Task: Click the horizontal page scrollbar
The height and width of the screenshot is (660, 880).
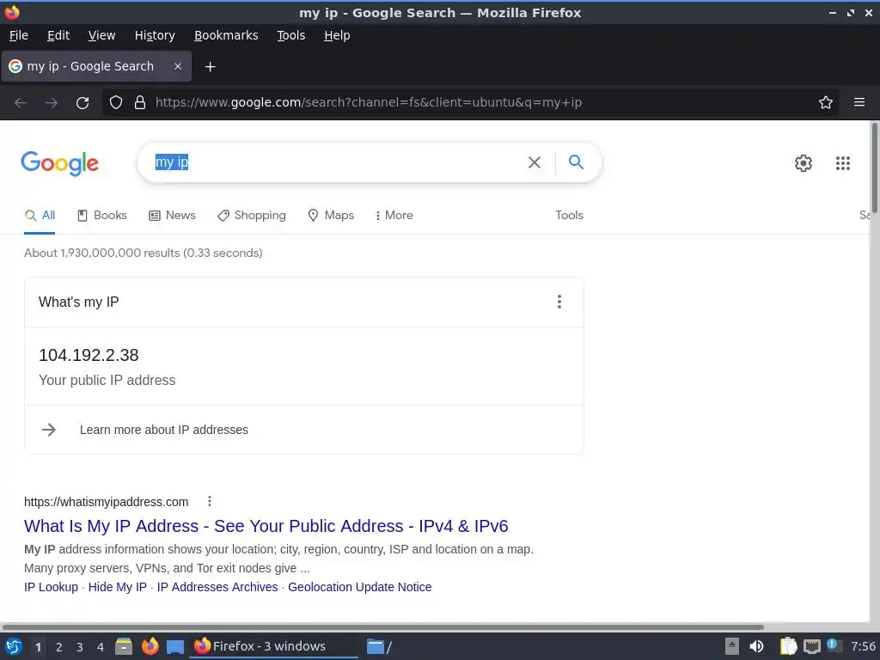Action: click(x=382, y=626)
